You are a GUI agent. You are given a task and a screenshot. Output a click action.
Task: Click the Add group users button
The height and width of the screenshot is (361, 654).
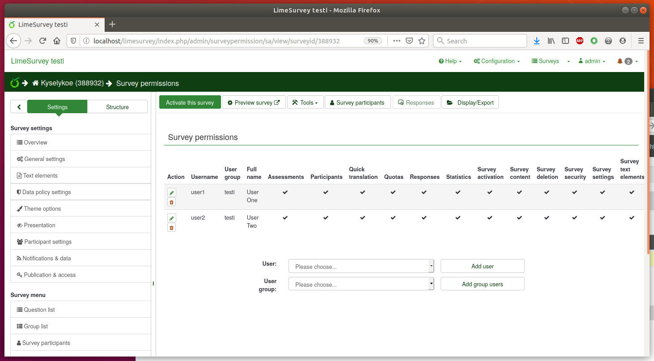click(x=482, y=284)
